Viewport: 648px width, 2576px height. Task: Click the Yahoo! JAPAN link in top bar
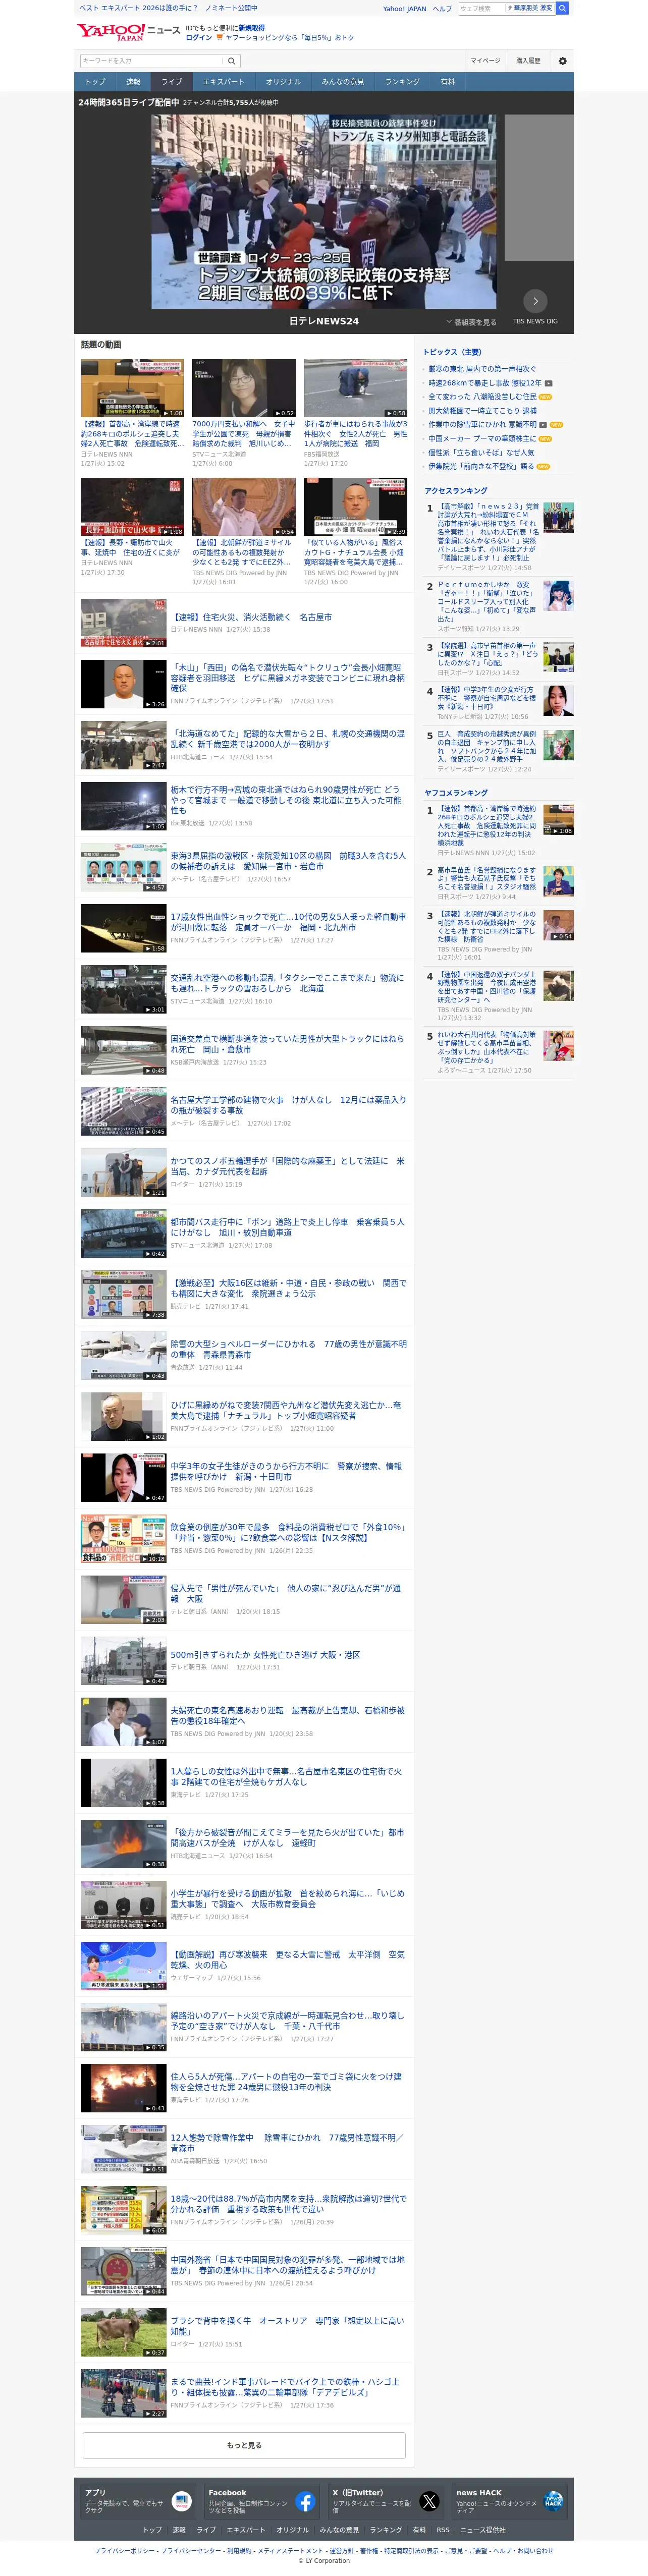pyautogui.click(x=404, y=8)
